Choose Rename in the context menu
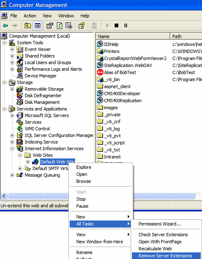The width and height of the screenshot is (202, 259). point(101,252)
